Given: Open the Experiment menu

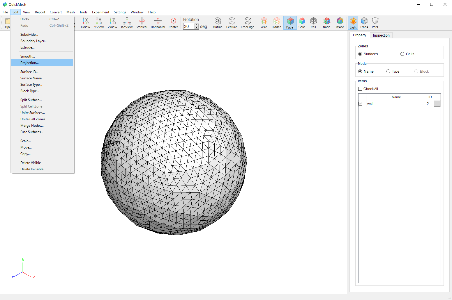Looking at the screenshot, I should click(x=100, y=12).
